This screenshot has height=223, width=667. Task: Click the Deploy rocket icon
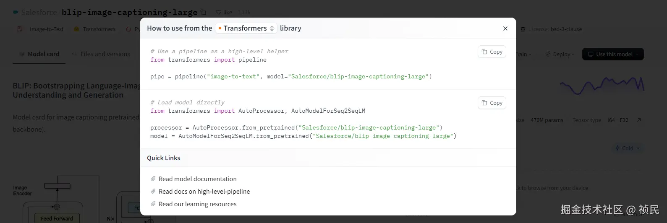click(548, 54)
